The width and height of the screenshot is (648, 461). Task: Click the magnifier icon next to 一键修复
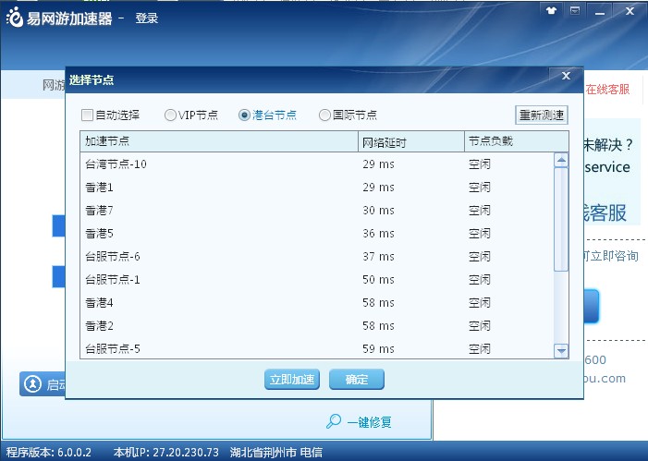point(334,421)
